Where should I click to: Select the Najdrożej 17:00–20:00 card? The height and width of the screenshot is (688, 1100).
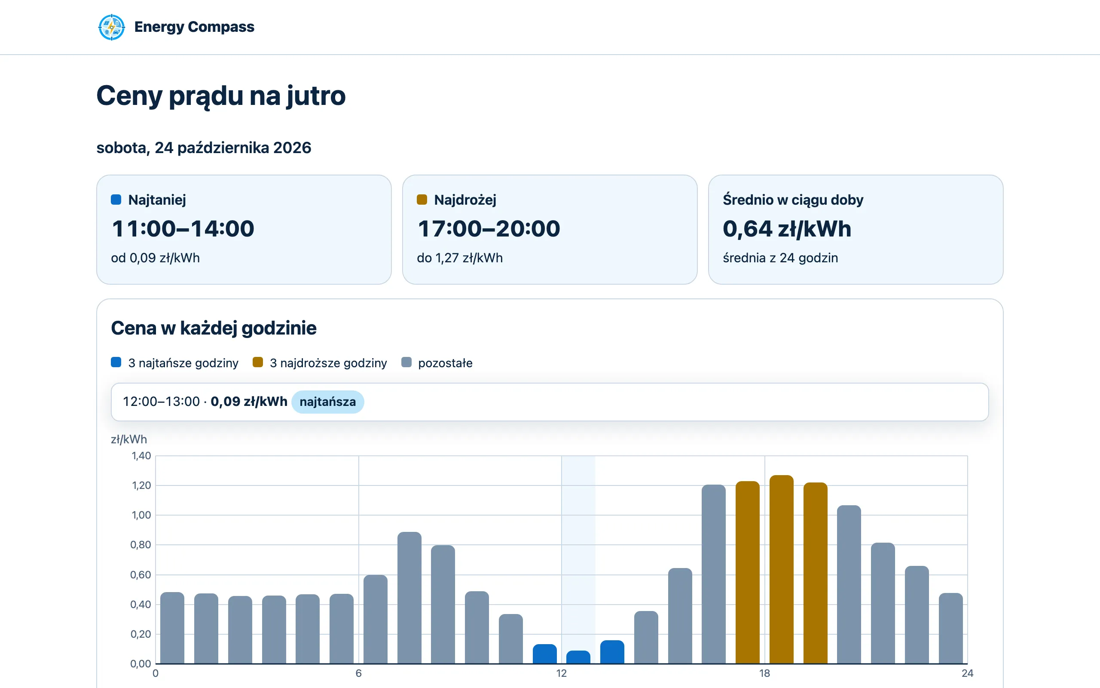(550, 230)
